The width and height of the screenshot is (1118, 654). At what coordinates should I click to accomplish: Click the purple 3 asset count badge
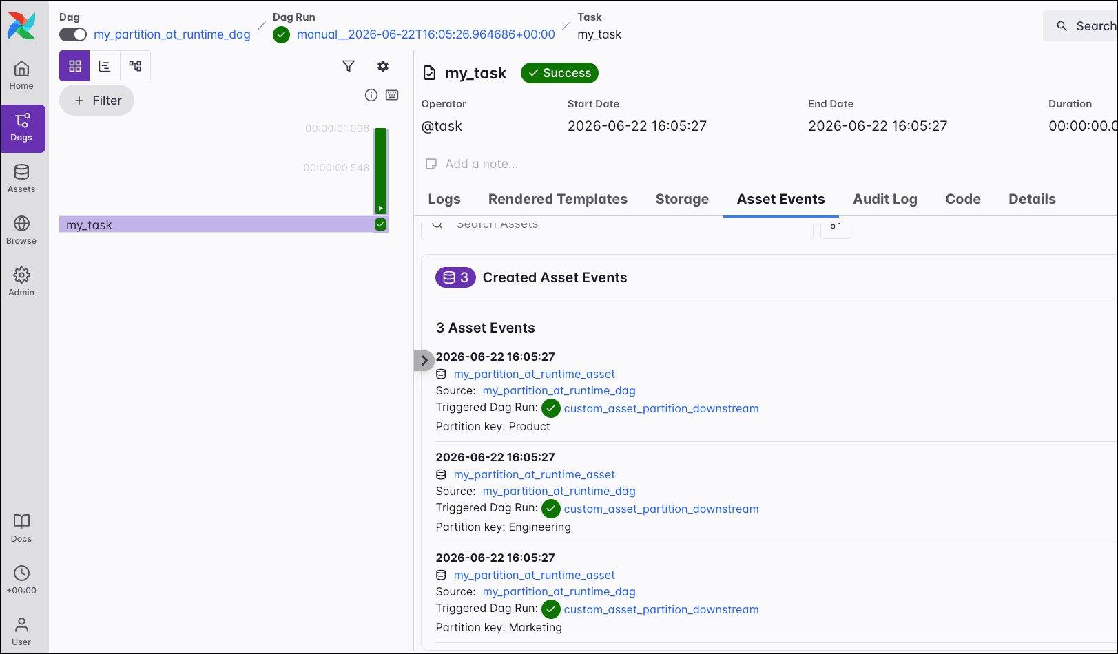coord(455,277)
